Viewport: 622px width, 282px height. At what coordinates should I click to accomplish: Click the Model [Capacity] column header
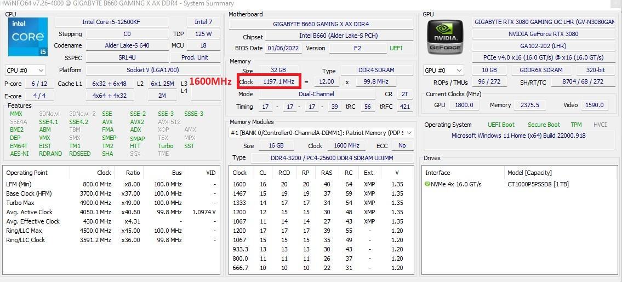pos(529,173)
